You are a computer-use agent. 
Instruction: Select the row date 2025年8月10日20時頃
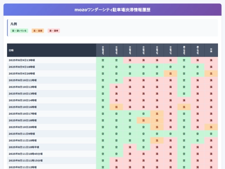point(22,127)
